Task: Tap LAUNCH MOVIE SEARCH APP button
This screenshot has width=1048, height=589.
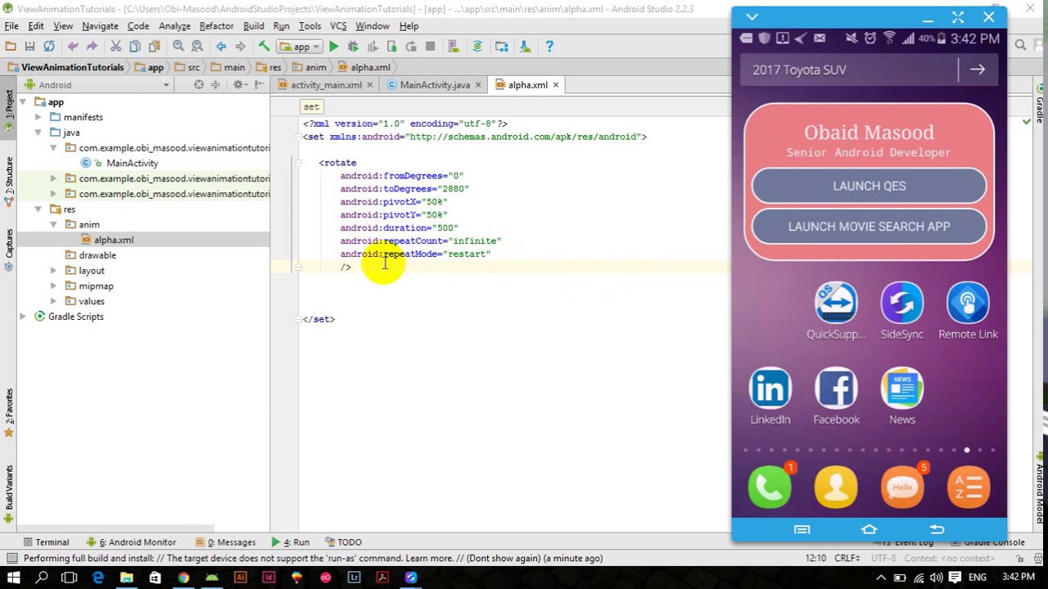Action: (x=869, y=227)
